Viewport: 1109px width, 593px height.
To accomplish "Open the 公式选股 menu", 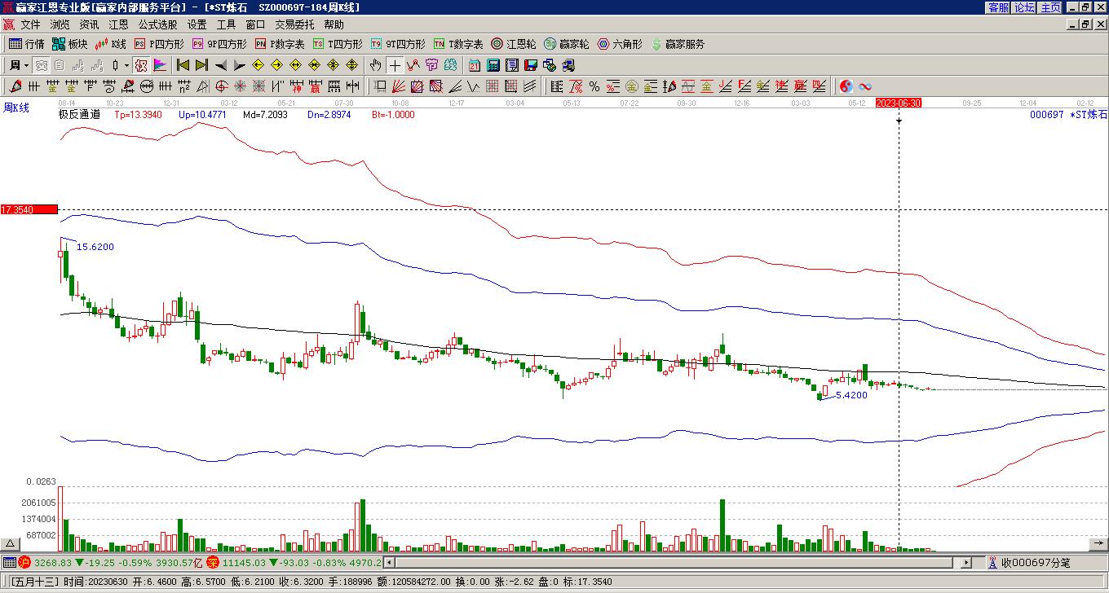I will 157,25.
